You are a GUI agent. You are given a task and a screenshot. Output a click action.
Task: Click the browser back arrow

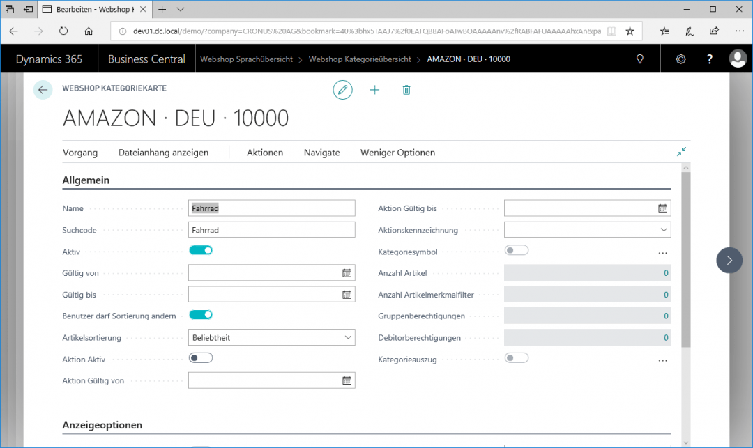[x=13, y=31]
